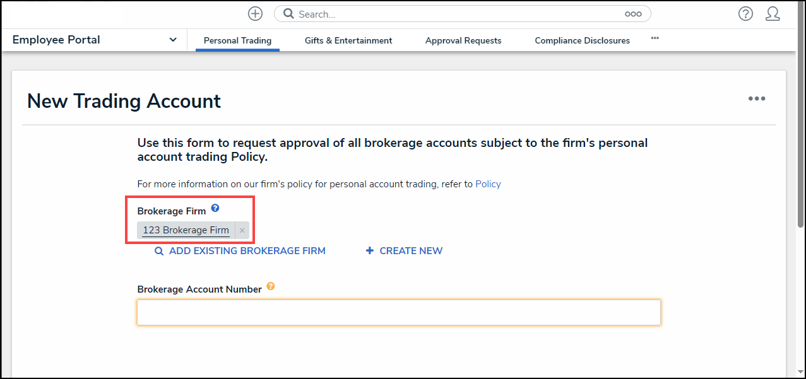
Task: Select the Personal Trading tab
Action: click(237, 40)
